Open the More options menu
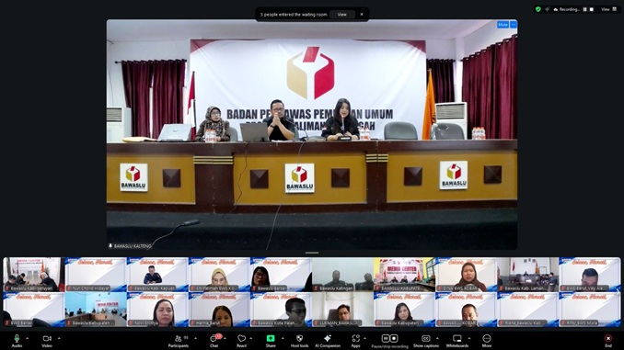The image size is (624, 350). (487, 341)
